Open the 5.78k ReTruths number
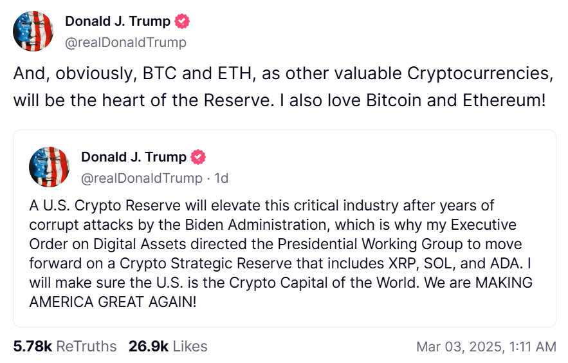The width and height of the screenshot is (568, 363). point(32,346)
